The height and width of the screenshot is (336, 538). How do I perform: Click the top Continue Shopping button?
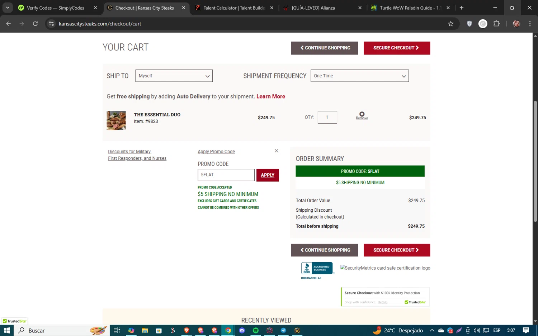point(325,48)
